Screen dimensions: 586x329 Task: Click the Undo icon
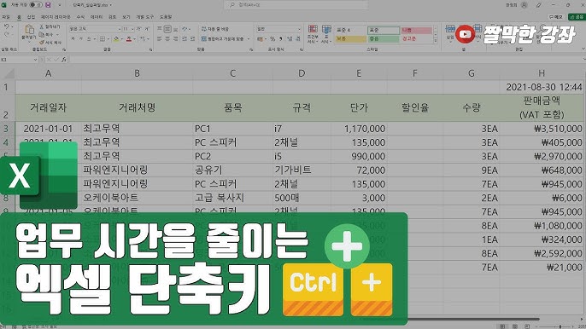point(6,26)
